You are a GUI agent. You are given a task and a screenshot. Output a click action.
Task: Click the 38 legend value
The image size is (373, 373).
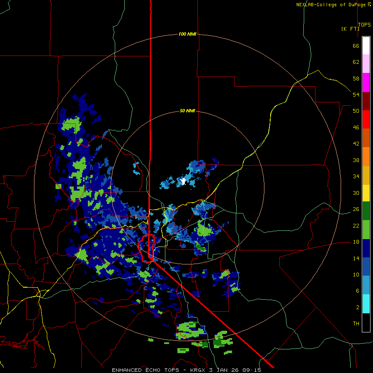tap(356, 160)
